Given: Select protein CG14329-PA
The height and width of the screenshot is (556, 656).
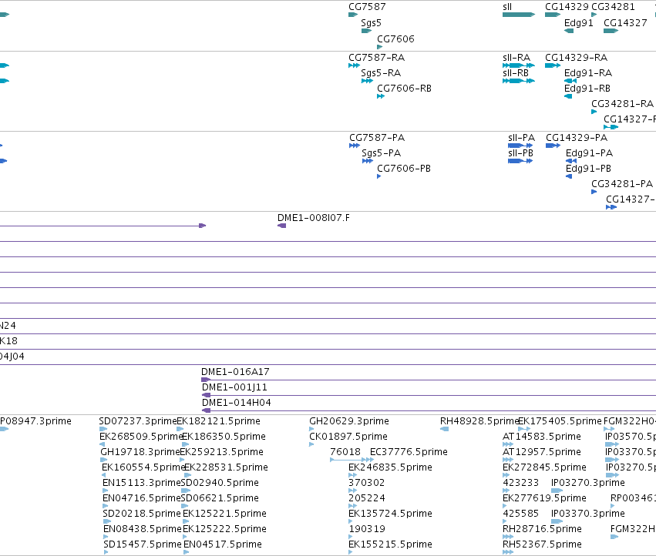Looking at the screenshot, I should pos(577,138).
